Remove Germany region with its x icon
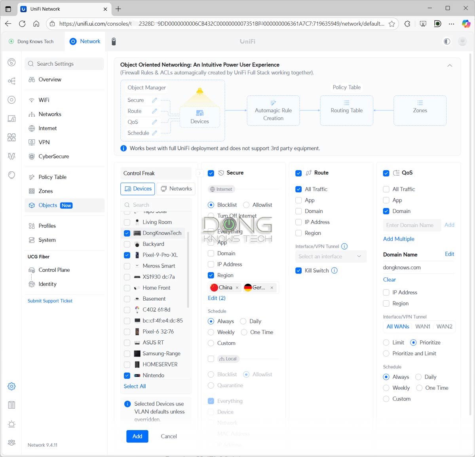The height and width of the screenshot is (457, 475). (x=272, y=288)
